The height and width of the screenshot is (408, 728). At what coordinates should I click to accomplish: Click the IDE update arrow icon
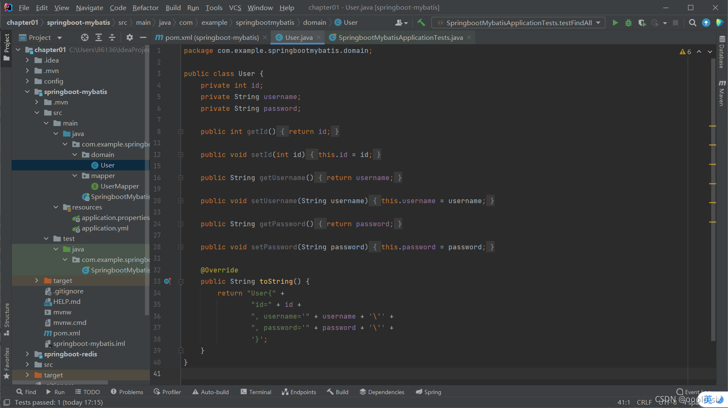point(706,23)
